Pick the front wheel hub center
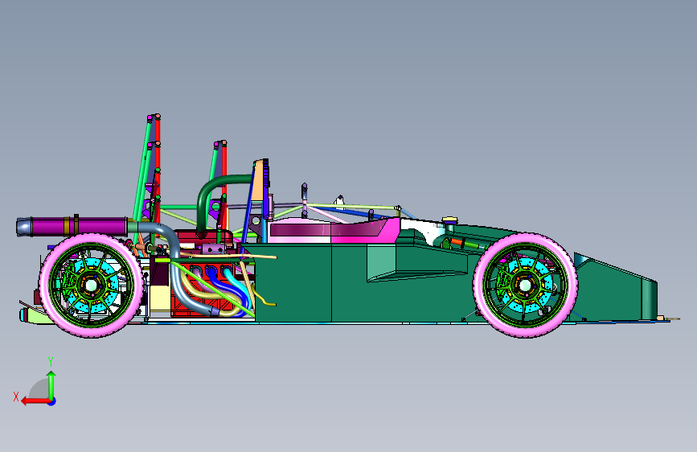 point(525,286)
